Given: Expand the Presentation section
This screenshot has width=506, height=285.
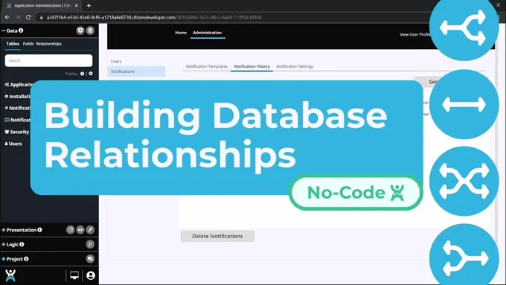Looking at the screenshot, I should click(x=4, y=230).
